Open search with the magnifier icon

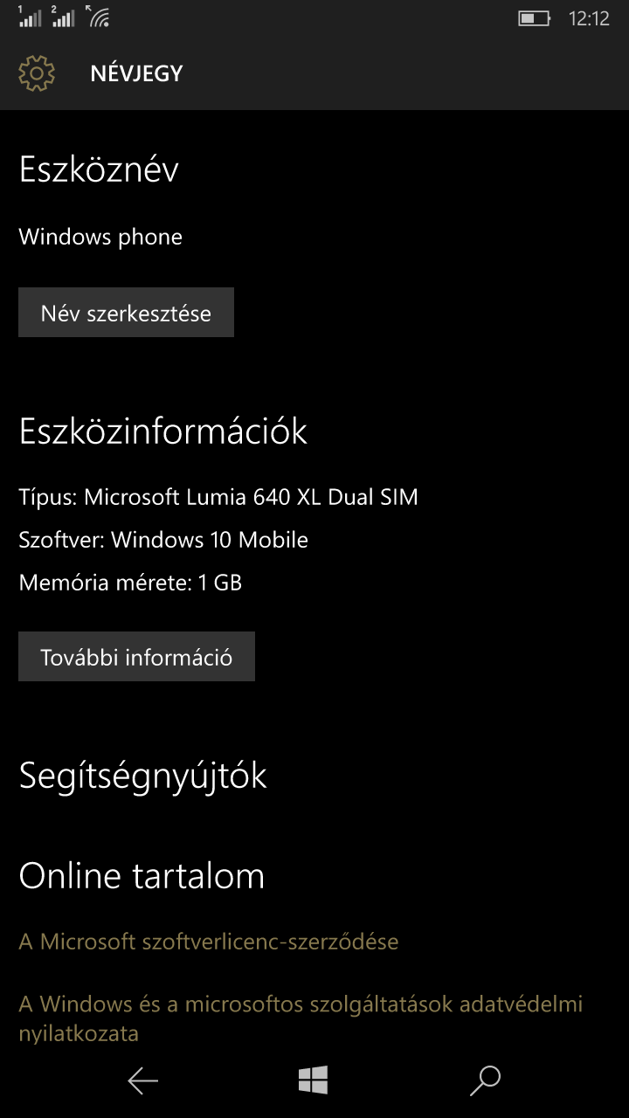[485, 1080]
